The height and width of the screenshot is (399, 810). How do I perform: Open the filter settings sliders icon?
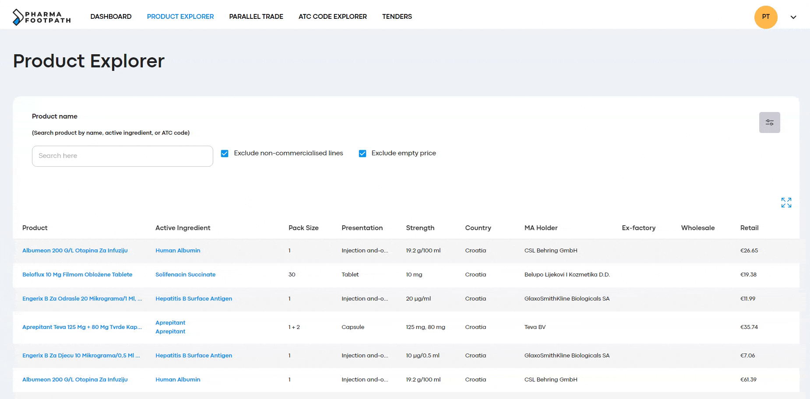pos(769,122)
